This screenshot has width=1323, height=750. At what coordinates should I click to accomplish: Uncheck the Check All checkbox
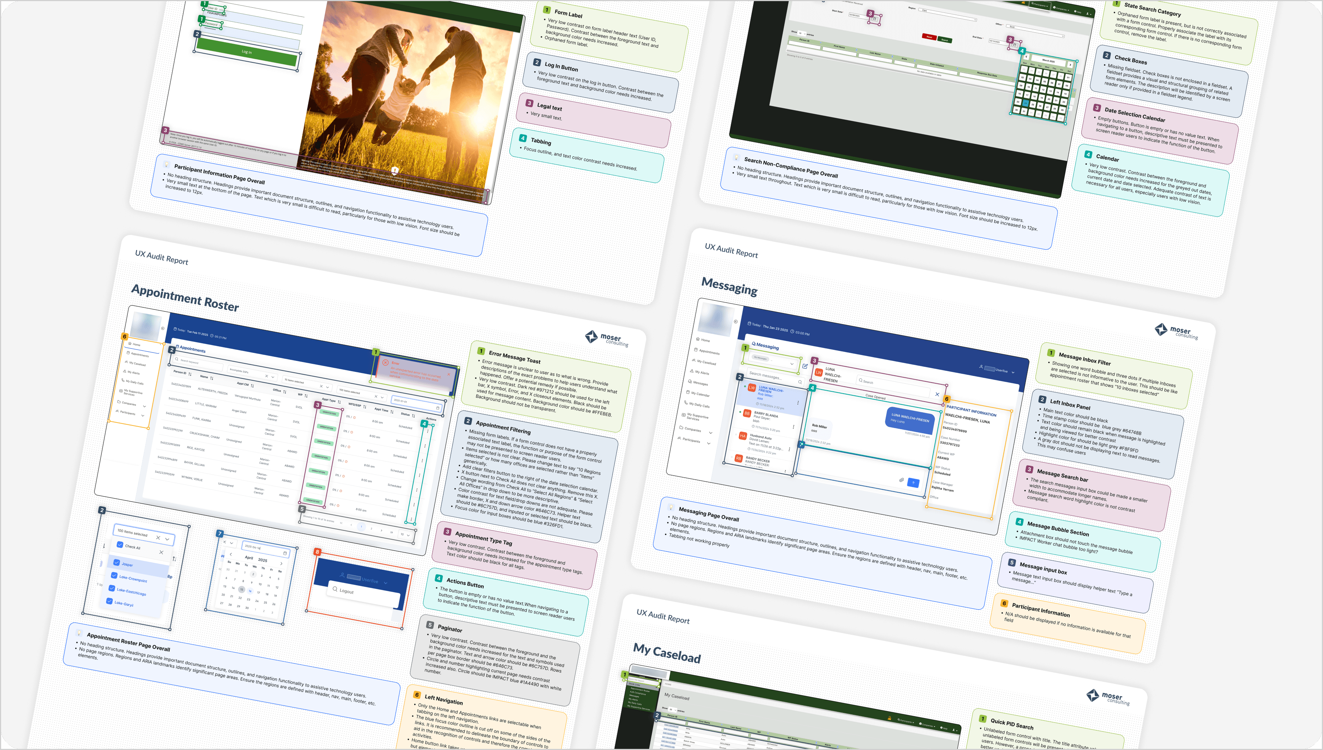120,544
